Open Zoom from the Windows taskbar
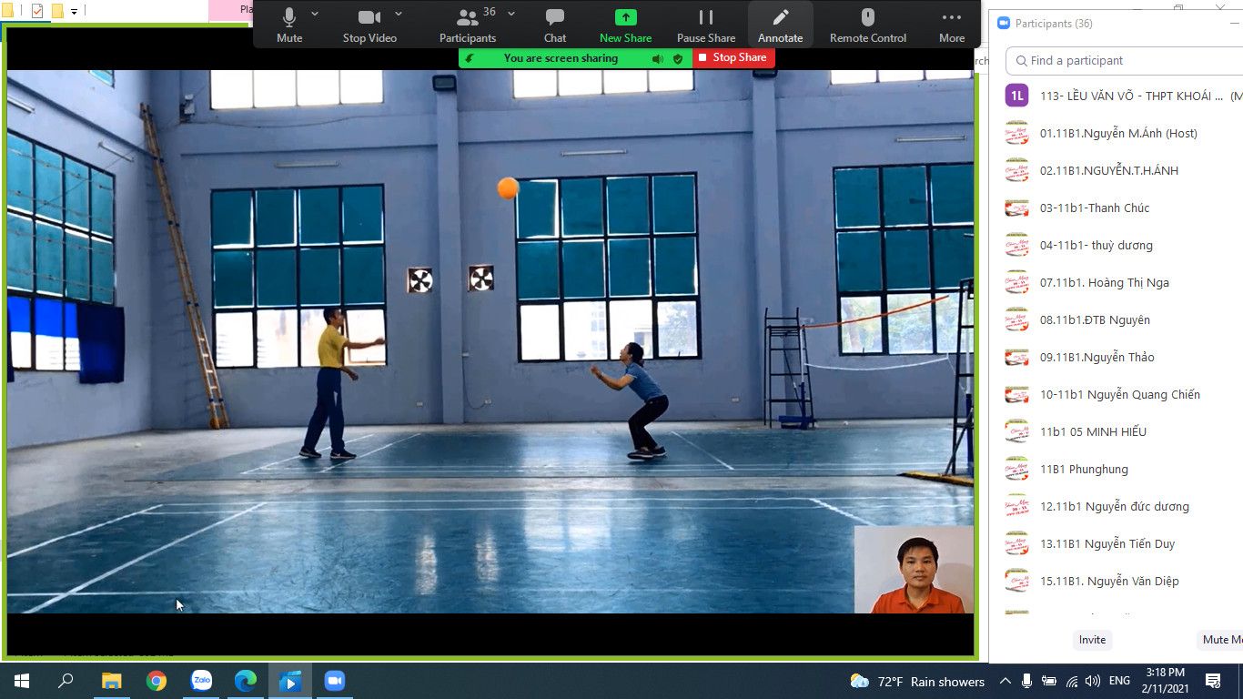Screen dimensions: 1243x699 coord(335,681)
